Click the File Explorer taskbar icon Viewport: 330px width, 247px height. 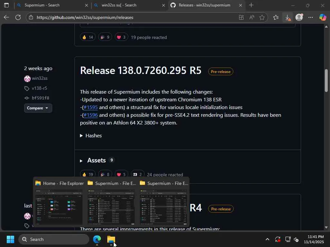(111, 239)
